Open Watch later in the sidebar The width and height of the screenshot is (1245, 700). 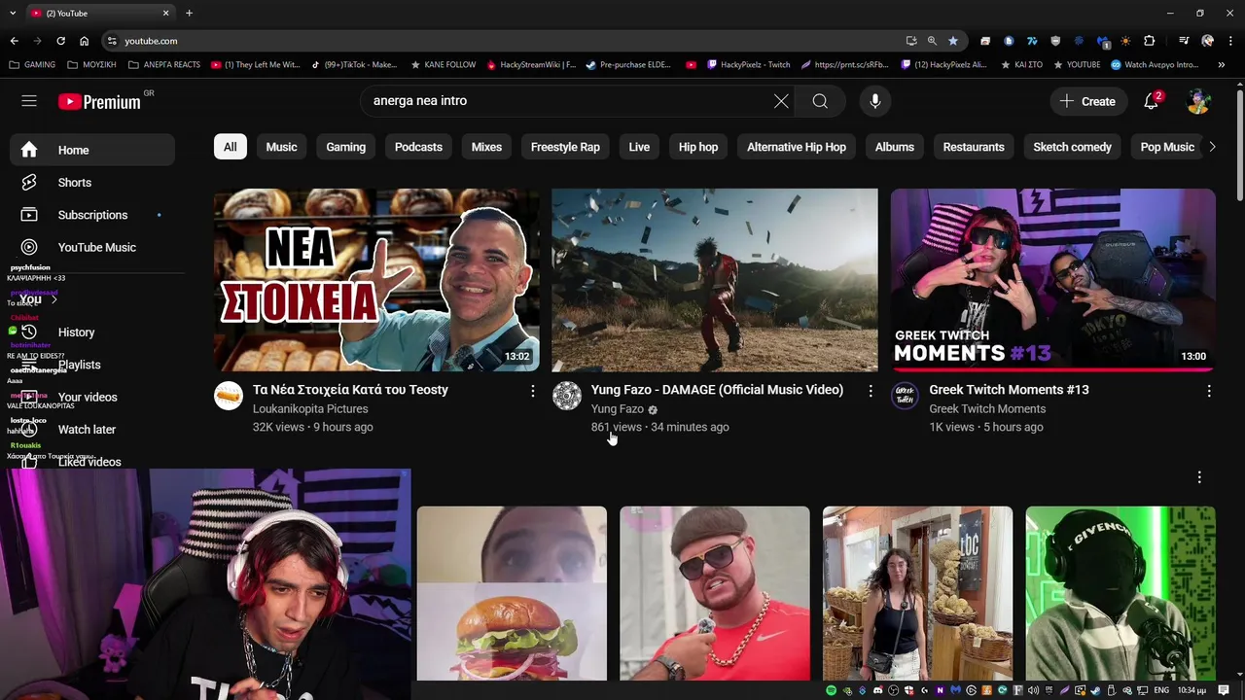click(92, 430)
